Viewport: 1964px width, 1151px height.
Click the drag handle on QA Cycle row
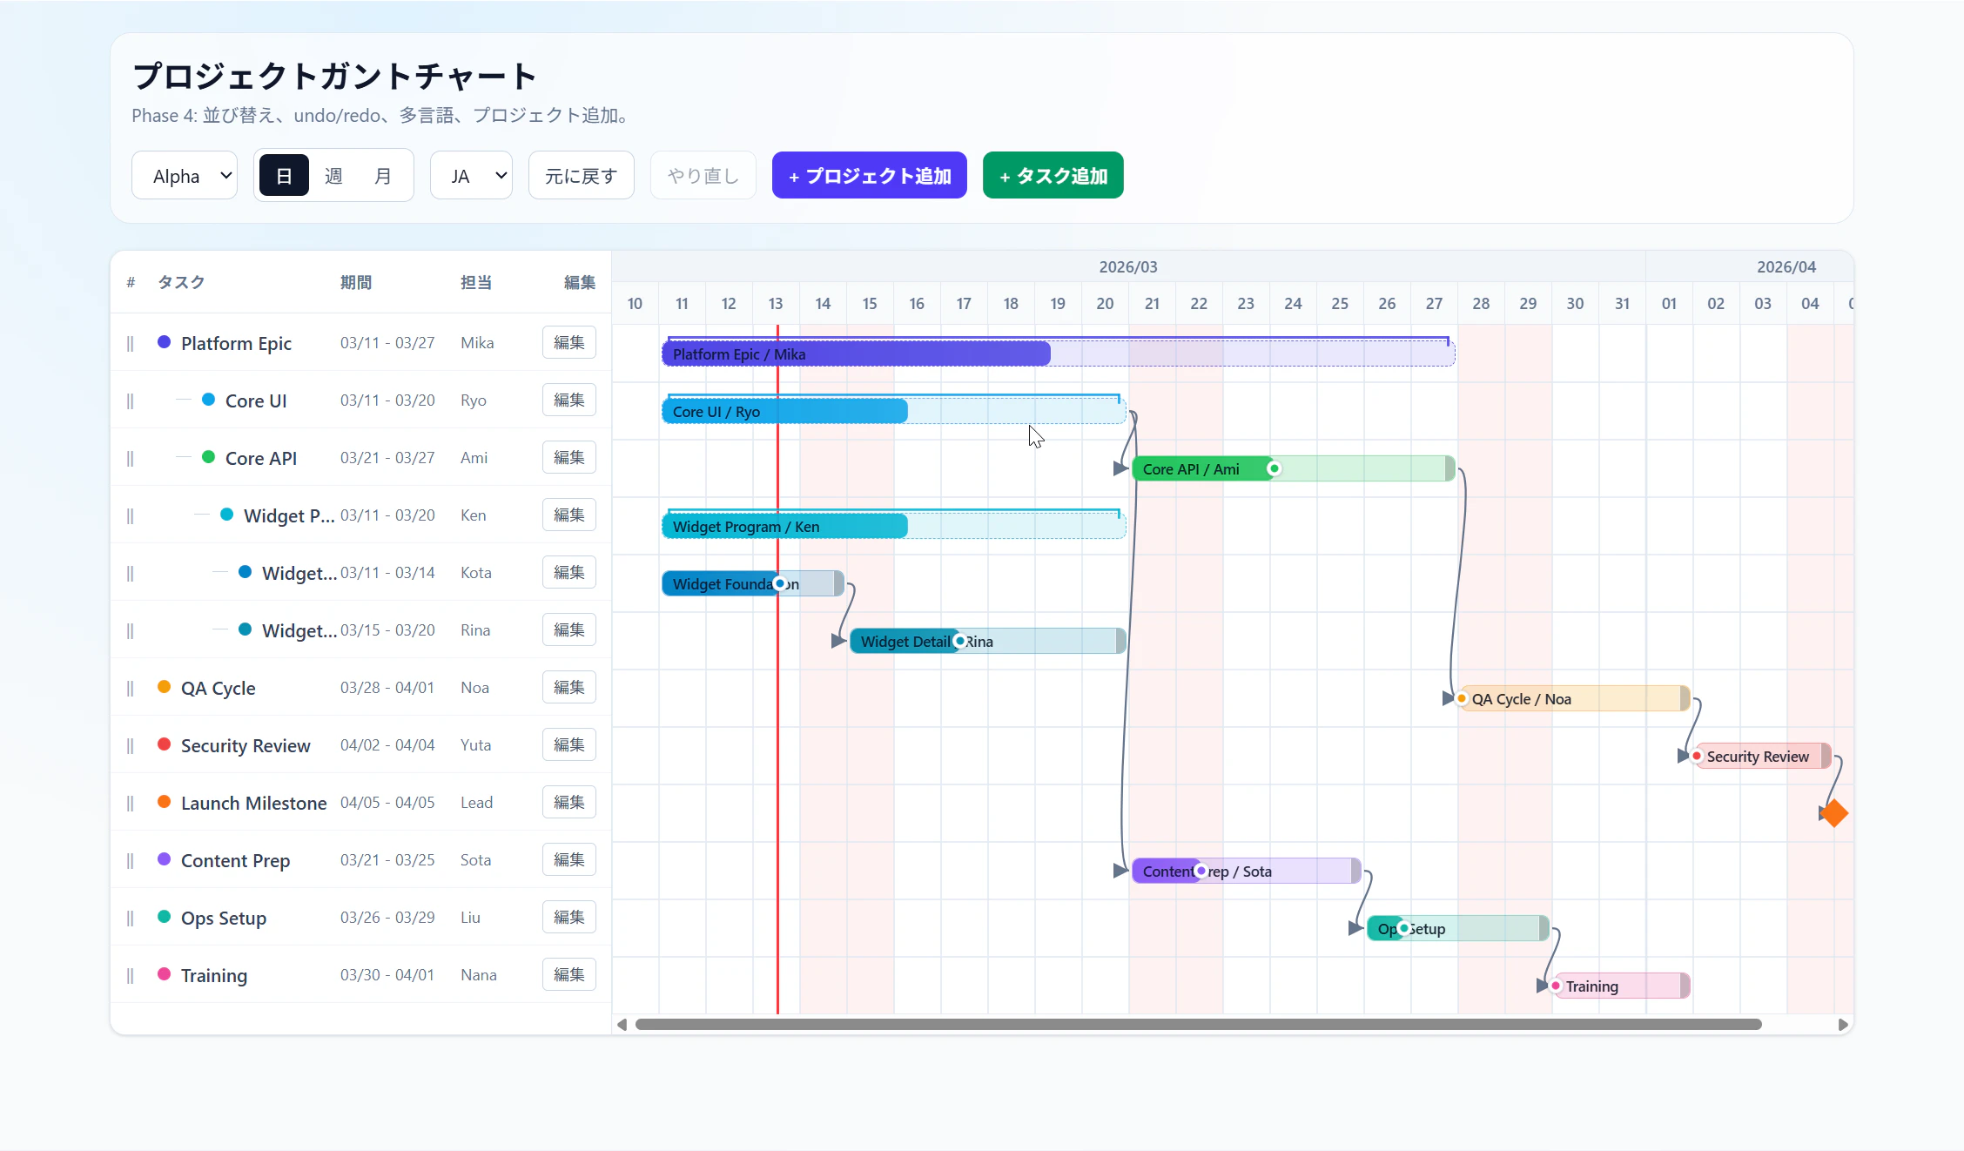pyautogui.click(x=130, y=688)
